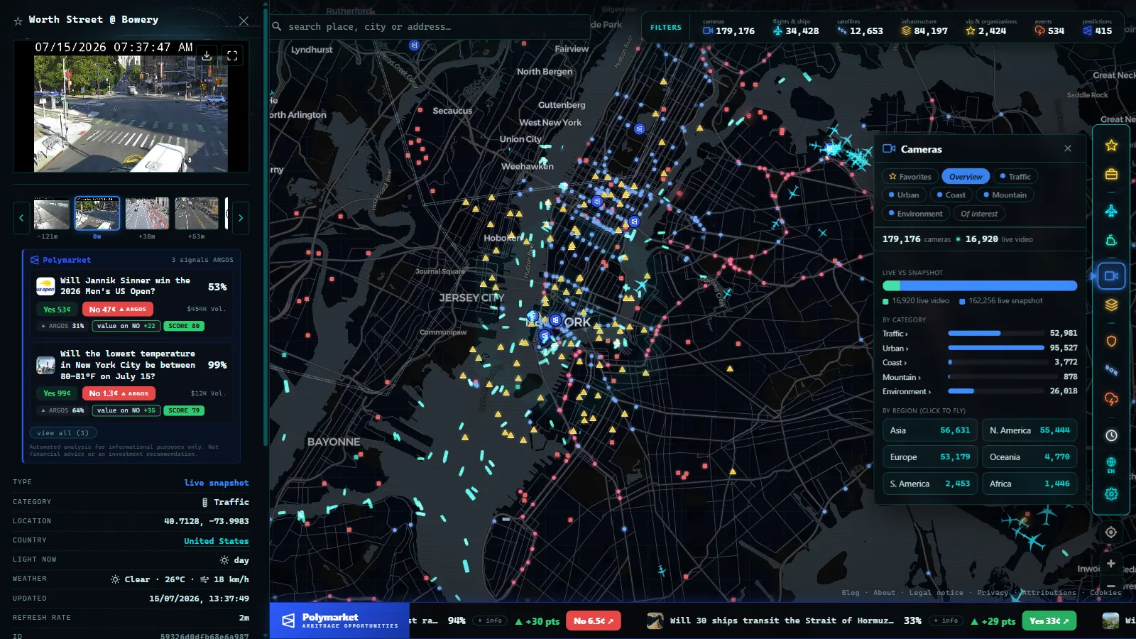Toggle Urban filter chip in Cameras
The image size is (1136, 639).
[x=903, y=195]
